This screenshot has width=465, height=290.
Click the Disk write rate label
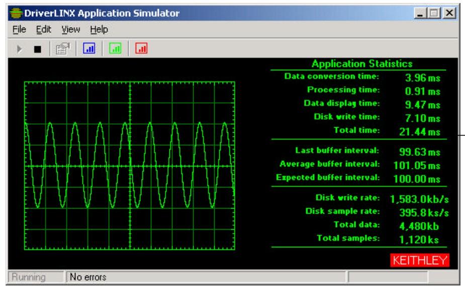coord(347,198)
